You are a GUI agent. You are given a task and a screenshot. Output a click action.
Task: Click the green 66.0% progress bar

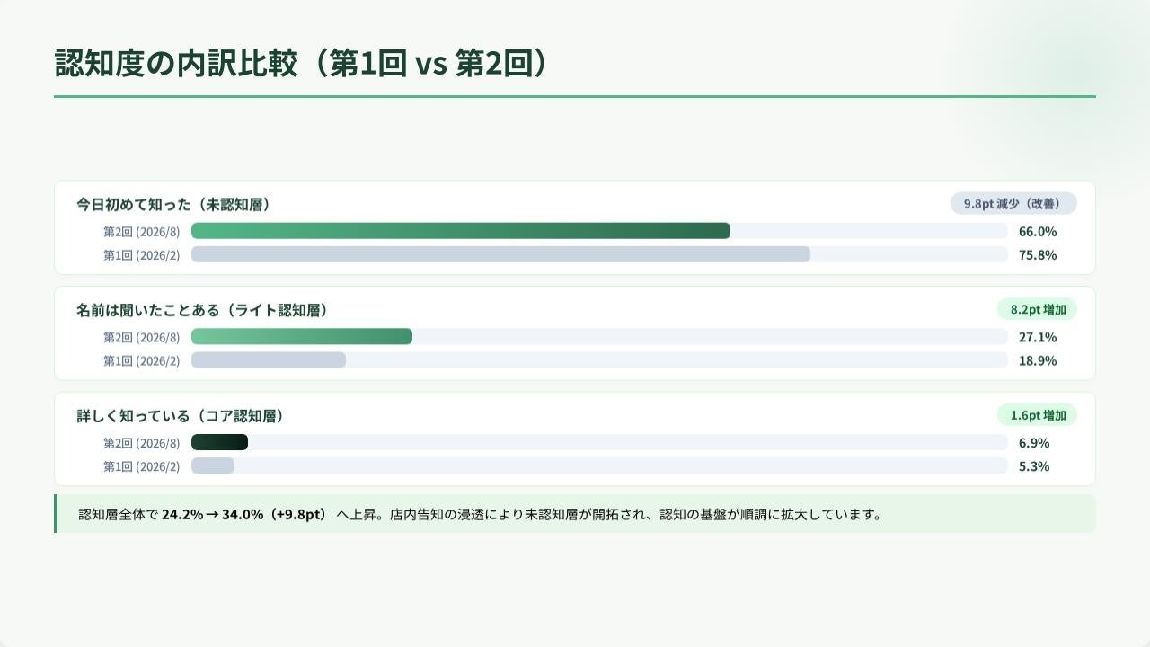click(x=461, y=231)
